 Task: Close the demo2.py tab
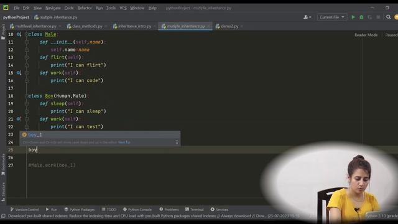[x=242, y=26]
